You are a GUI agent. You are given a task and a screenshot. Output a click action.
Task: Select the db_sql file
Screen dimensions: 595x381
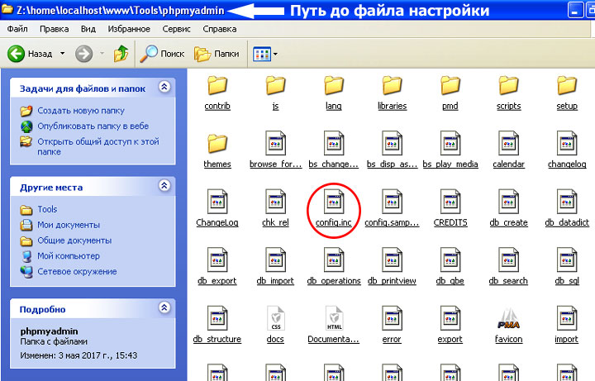pos(567,267)
